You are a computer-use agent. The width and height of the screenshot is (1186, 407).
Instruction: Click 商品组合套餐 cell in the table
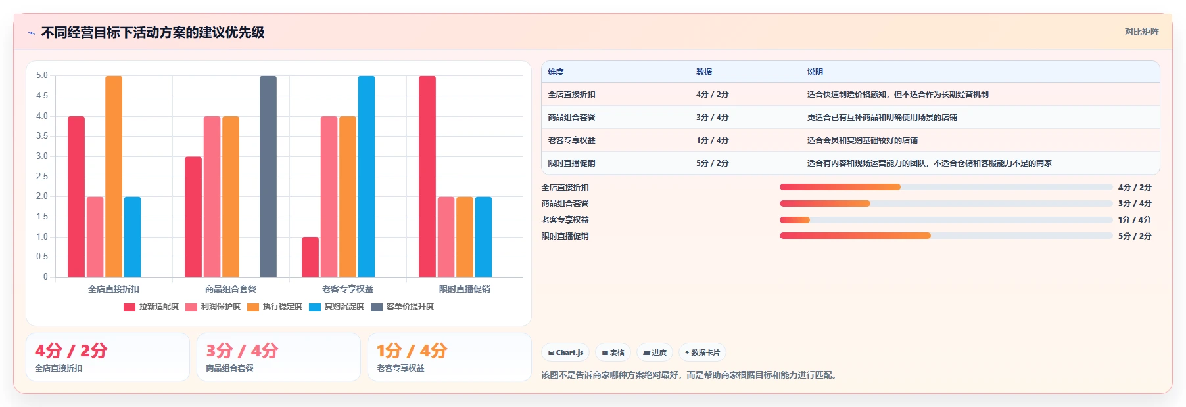pyautogui.click(x=571, y=117)
